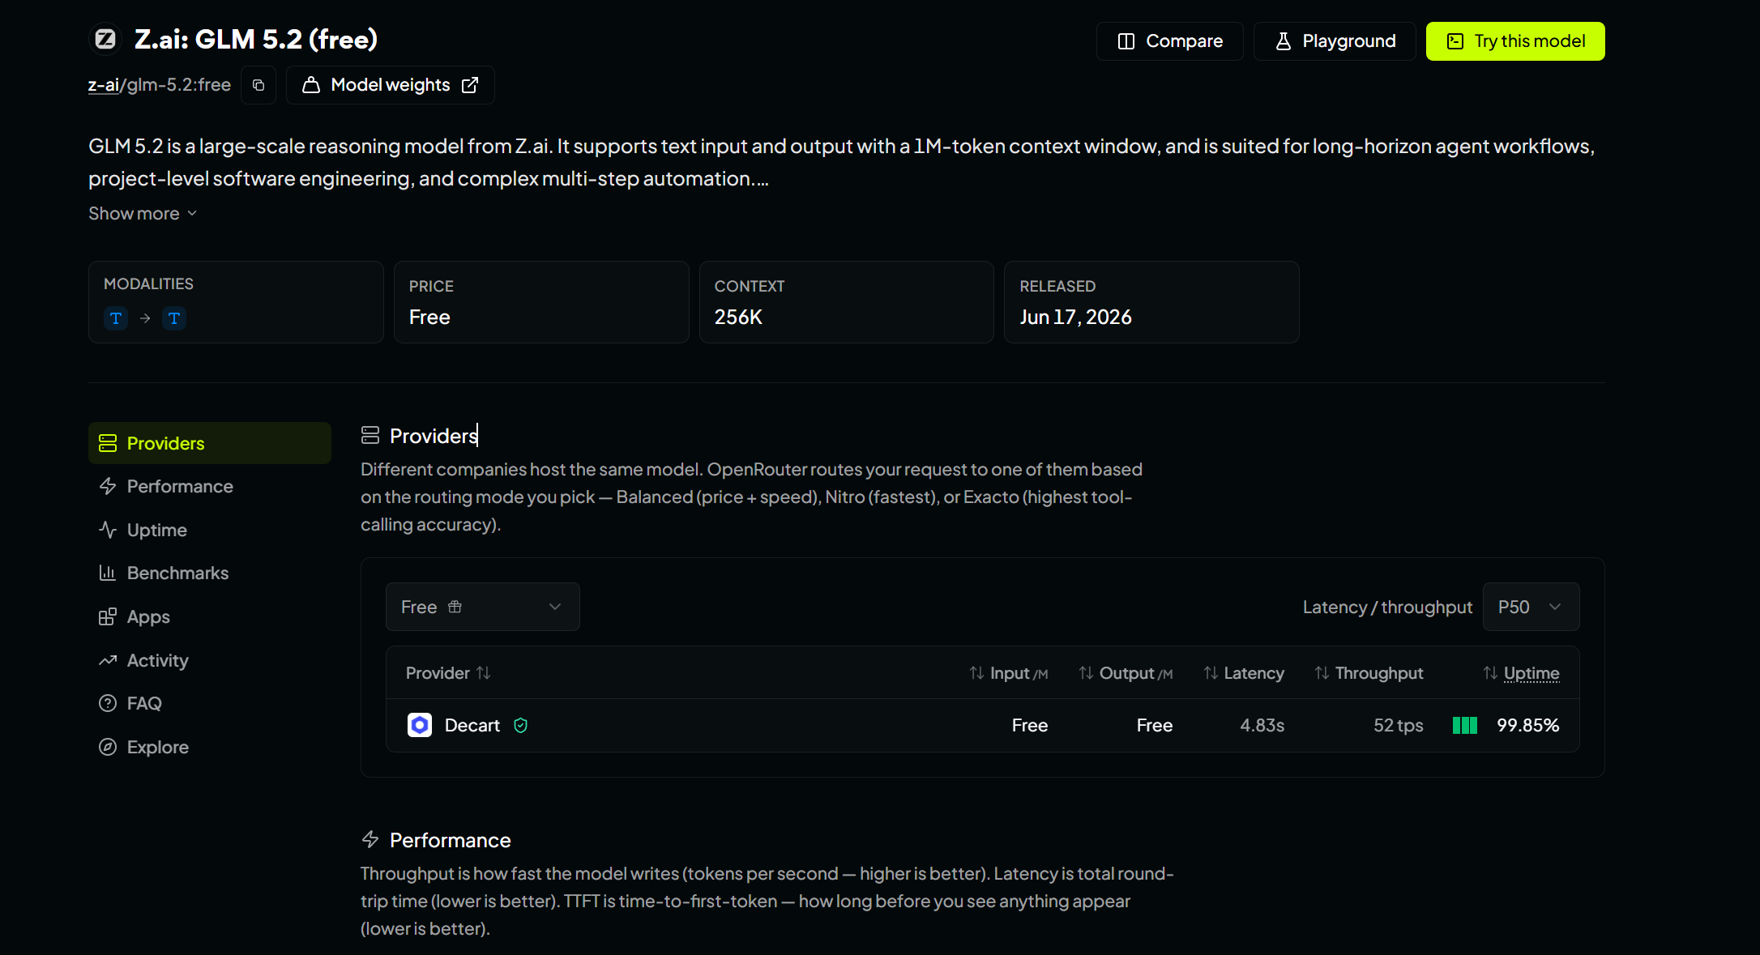Go to Activity in the sidebar
The image size is (1760, 955).
click(210, 660)
